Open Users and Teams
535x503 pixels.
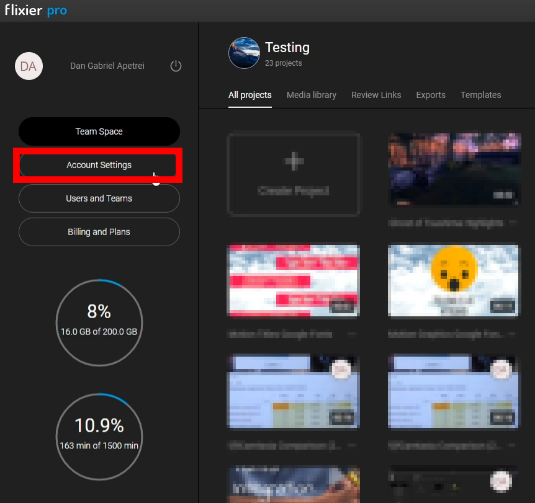[99, 198]
